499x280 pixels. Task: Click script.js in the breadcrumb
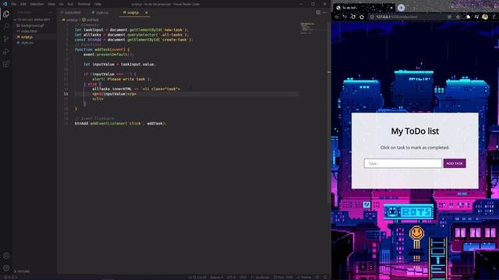(x=72, y=19)
